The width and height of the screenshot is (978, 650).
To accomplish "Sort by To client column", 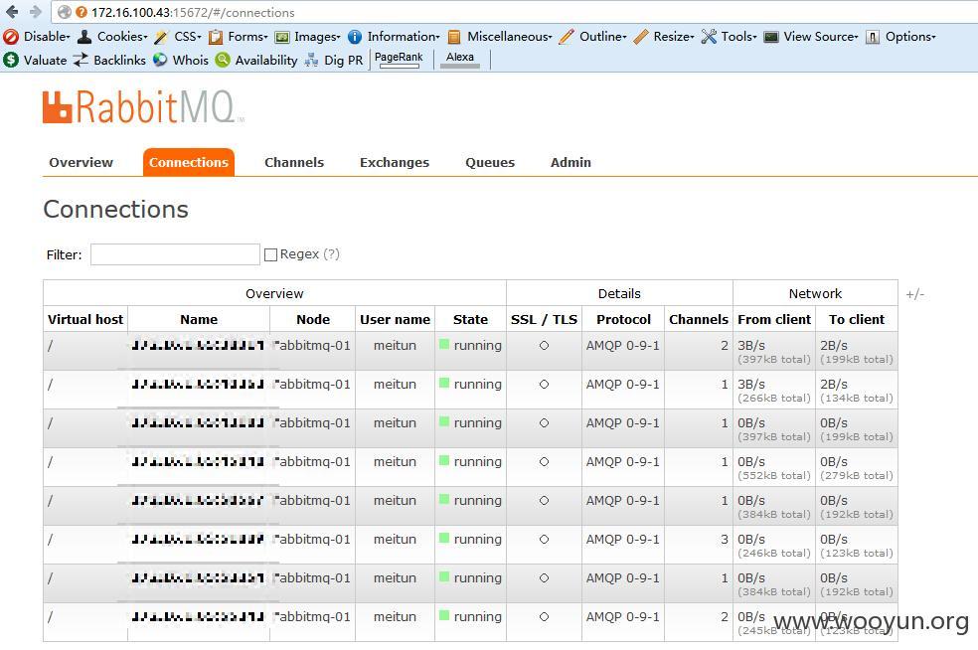I will (857, 319).
